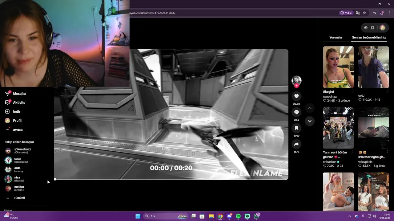Switch to the Yorumlar tab
Screen dimensions: 394x221
pyautogui.click(x=336, y=37)
